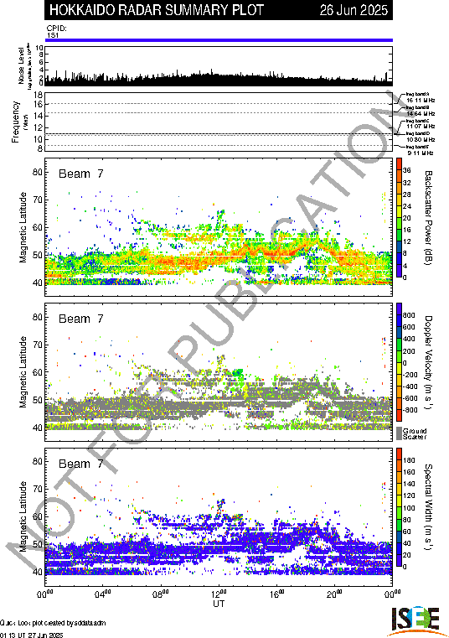Click the Beam 7 label in backscatter panel
Viewport: 449px width, 638px height.
tap(81, 174)
